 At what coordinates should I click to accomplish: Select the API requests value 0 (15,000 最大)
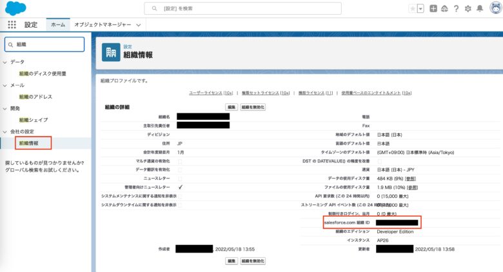393,197
